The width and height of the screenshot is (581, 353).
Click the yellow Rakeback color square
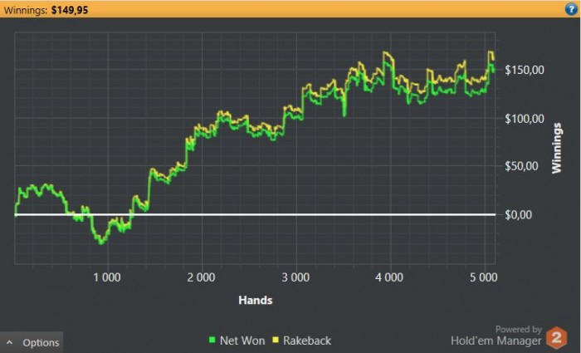276,339
